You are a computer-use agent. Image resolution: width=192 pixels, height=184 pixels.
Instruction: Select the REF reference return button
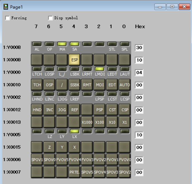[x=74, y=110]
